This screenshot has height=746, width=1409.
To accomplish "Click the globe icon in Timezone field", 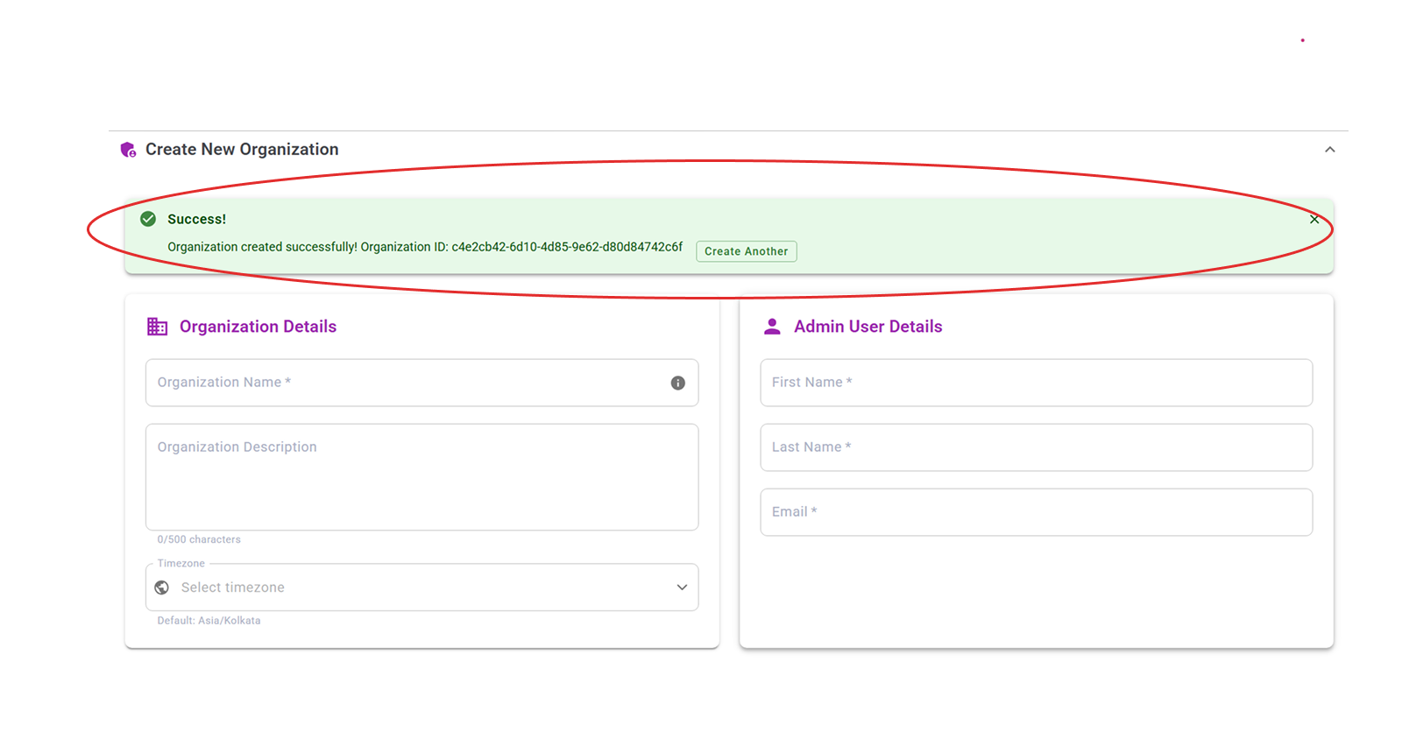I will (x=162, y=588).
